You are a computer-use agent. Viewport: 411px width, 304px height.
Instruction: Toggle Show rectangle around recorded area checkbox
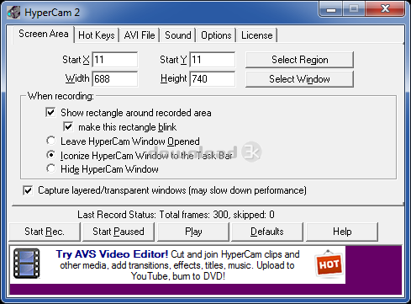tap(50, 112)
